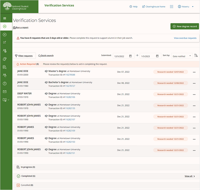
Task: Click View overdue requests link
Action: pyautogui.click(x=185, y=38)
